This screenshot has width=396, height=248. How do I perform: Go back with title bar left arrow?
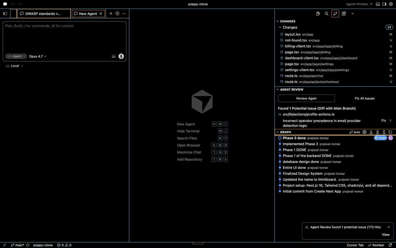click(13, 4)
